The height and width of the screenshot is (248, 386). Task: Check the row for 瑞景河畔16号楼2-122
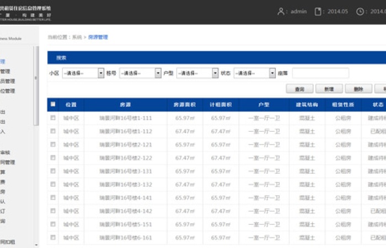coord(53,158)
